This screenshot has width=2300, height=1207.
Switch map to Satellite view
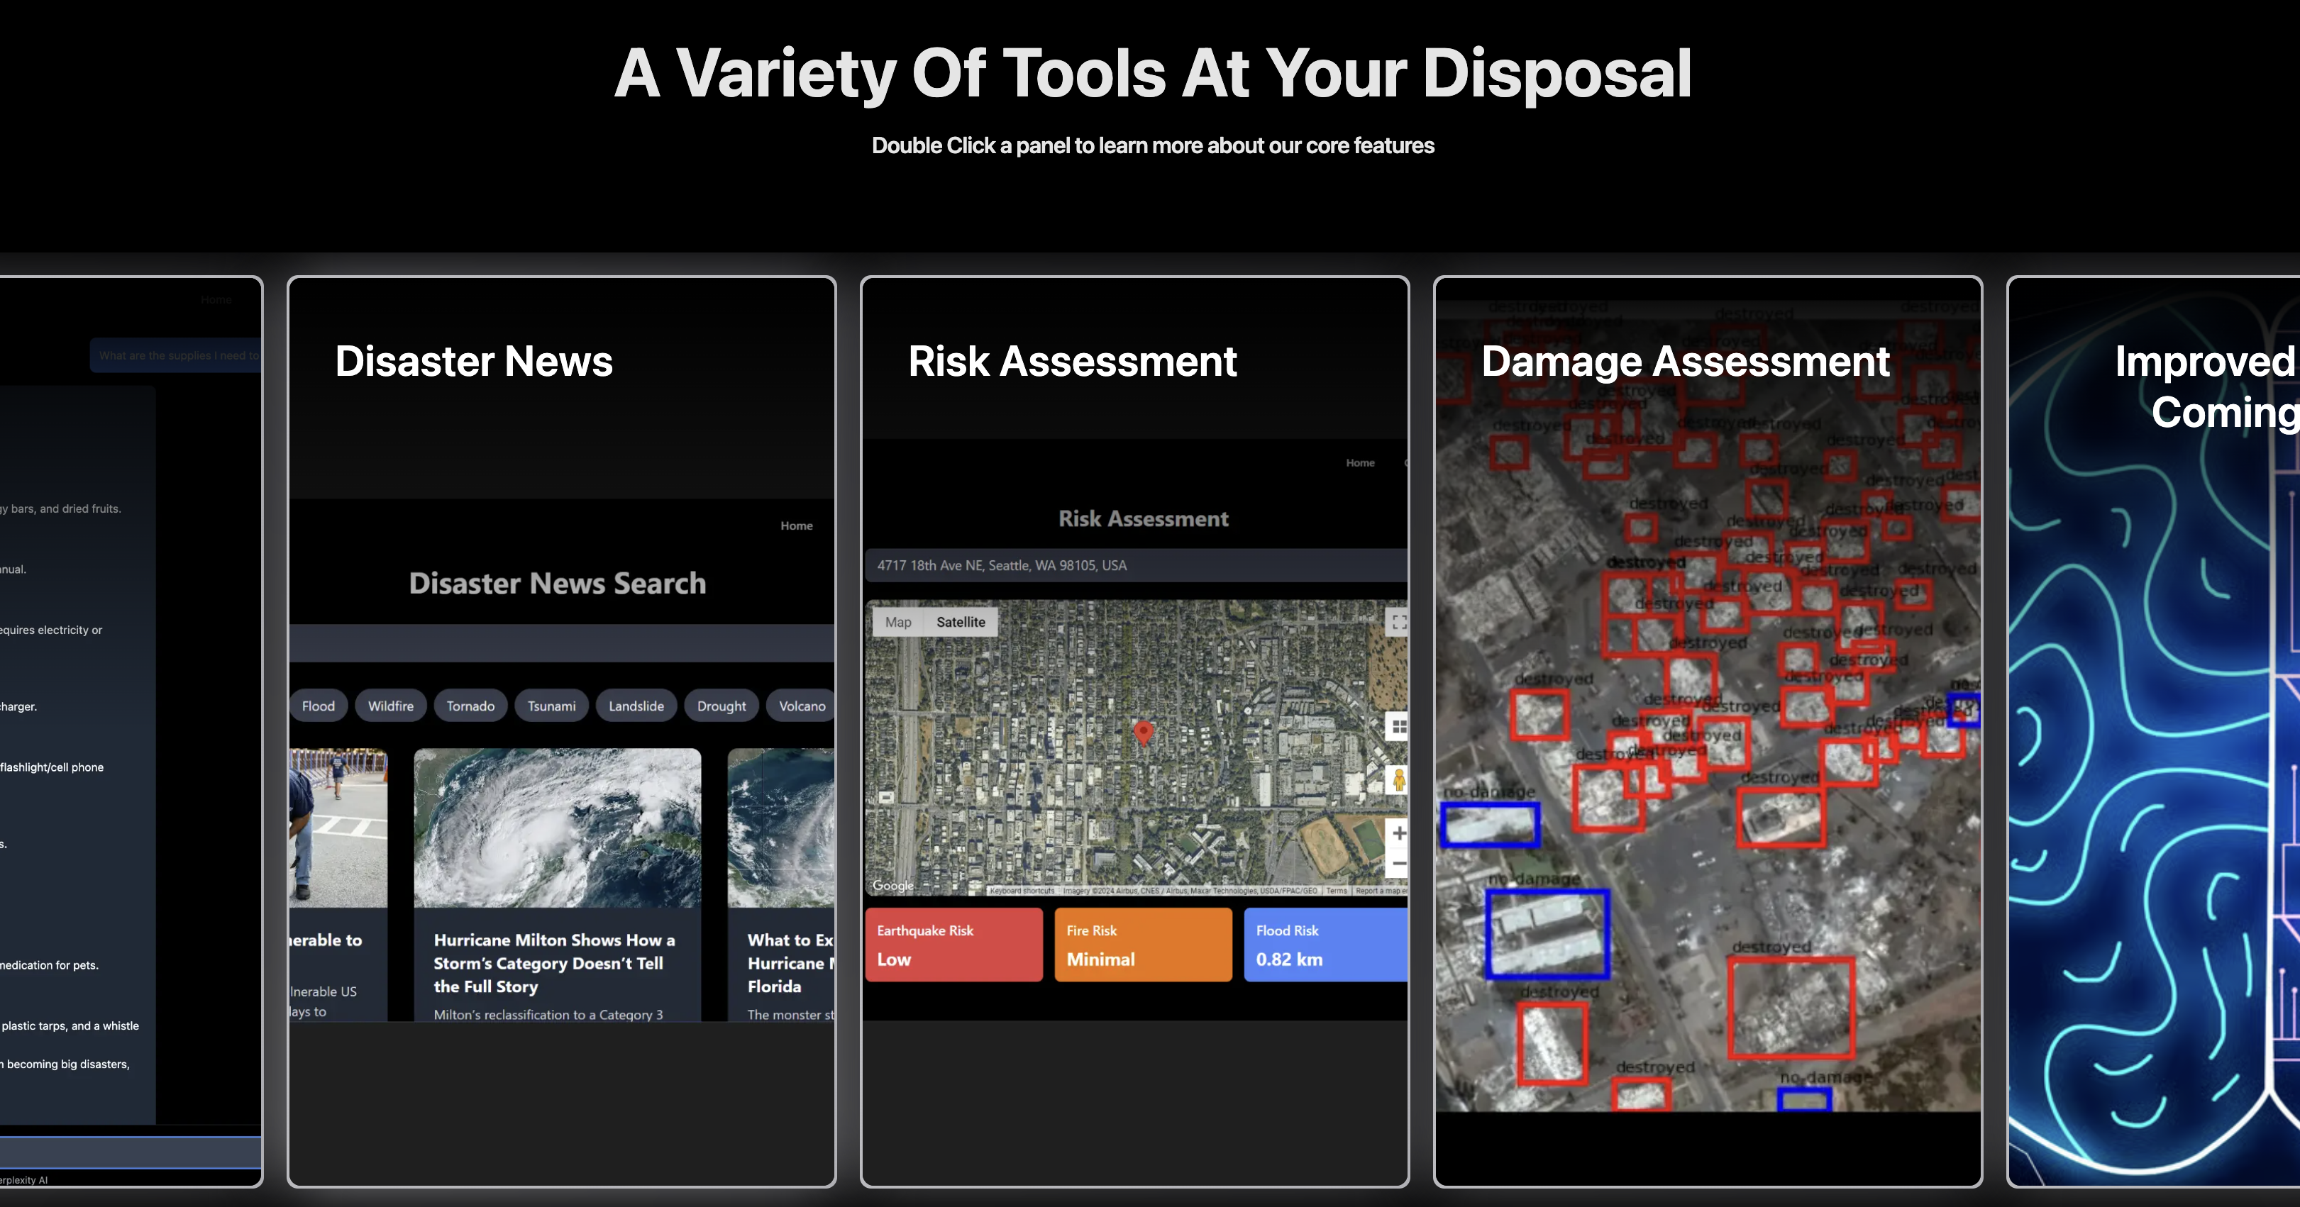click(961, 622)
